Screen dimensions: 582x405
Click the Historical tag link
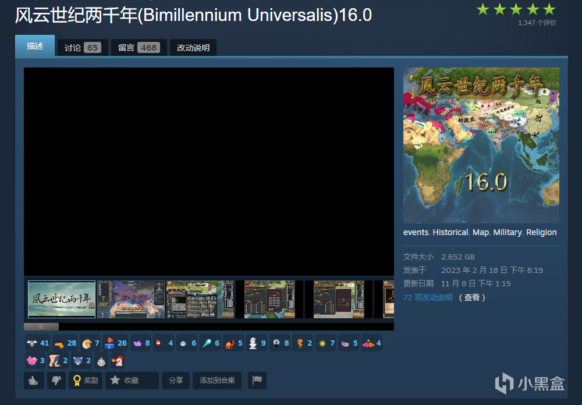(450, 232)
